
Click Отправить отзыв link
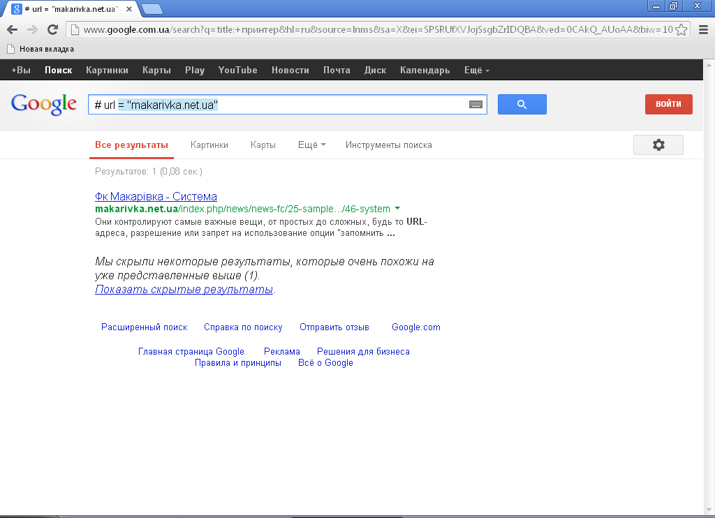(334, 327)
